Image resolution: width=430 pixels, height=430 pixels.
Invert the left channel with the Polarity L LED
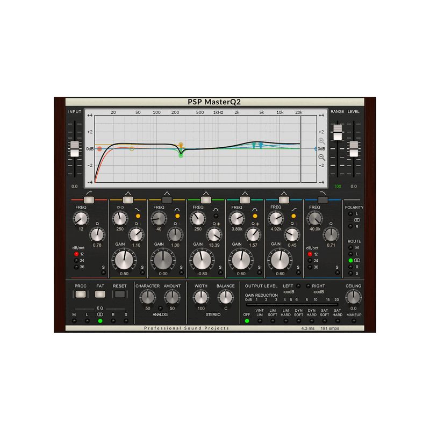click(350, 214)
